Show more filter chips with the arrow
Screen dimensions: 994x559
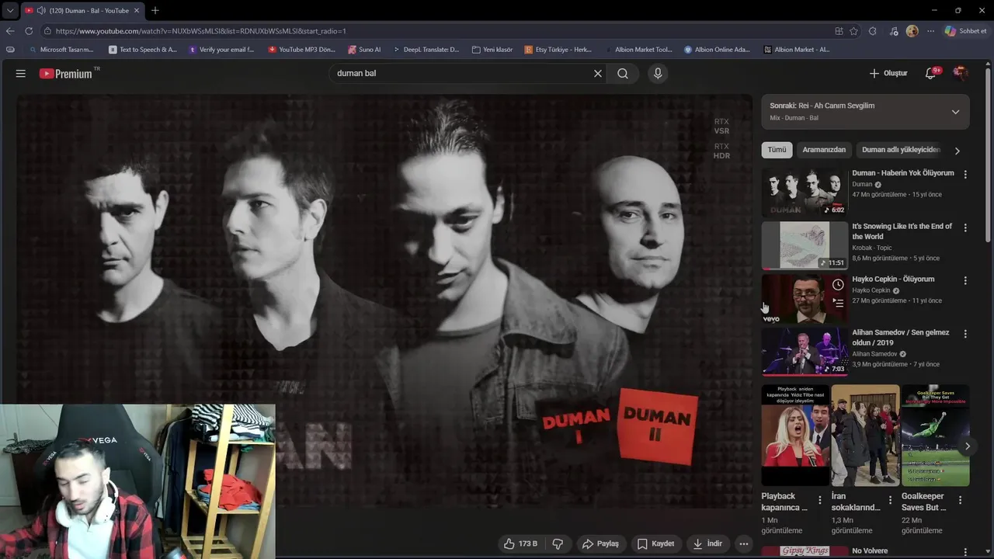tap(958, 151)
